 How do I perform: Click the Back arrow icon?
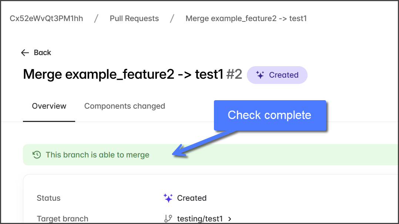click(25, 52)
